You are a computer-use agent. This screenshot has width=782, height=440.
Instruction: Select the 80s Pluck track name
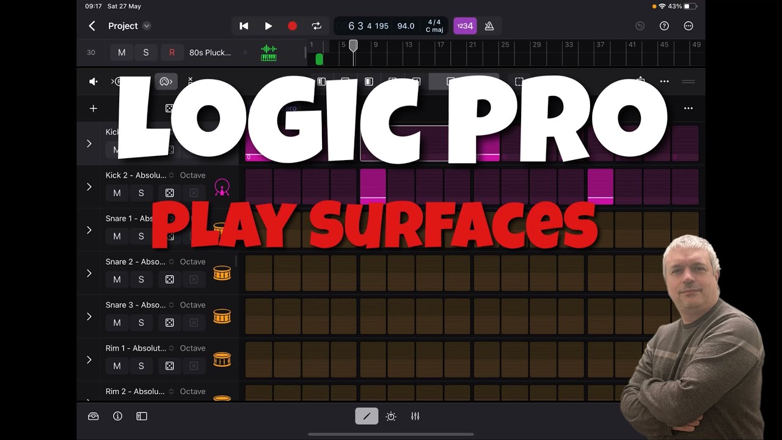pyautogui.click(x=210, y=53)
